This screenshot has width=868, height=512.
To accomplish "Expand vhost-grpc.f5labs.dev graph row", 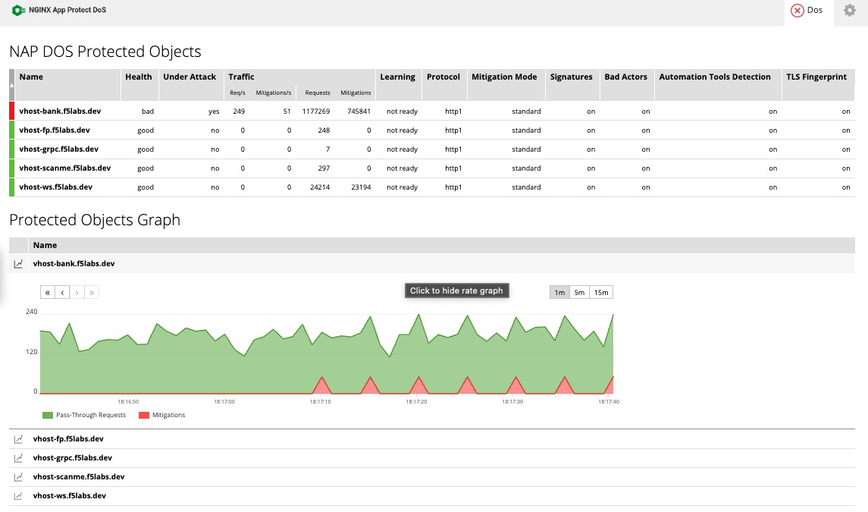I will click(432, 457).
